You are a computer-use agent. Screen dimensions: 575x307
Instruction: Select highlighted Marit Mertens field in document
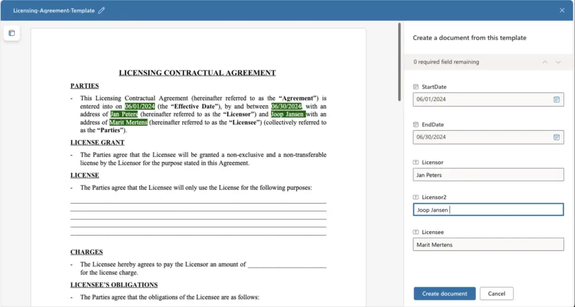click(128, 122)
